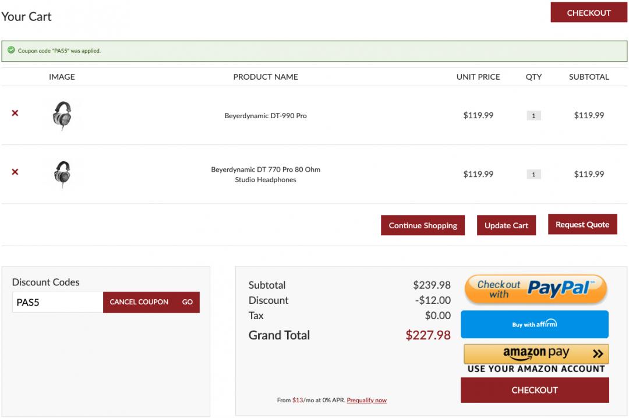Focus the discount code input field

(x=58, y=302)
